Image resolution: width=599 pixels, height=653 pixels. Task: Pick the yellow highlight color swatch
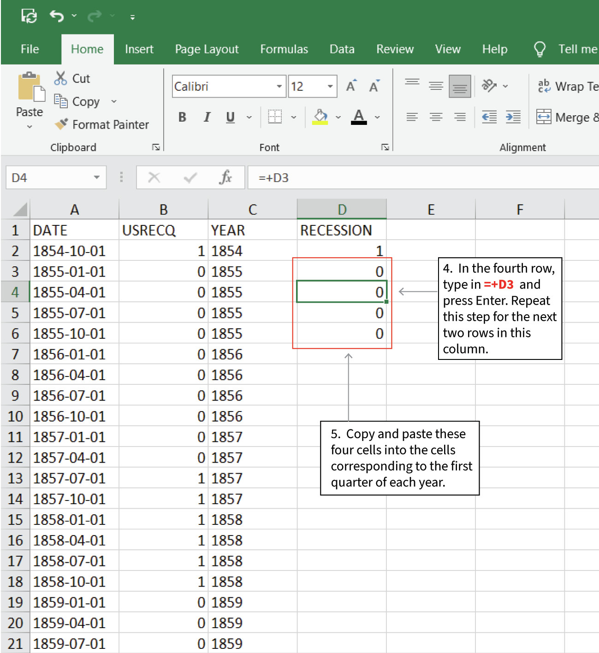[320, 122]
